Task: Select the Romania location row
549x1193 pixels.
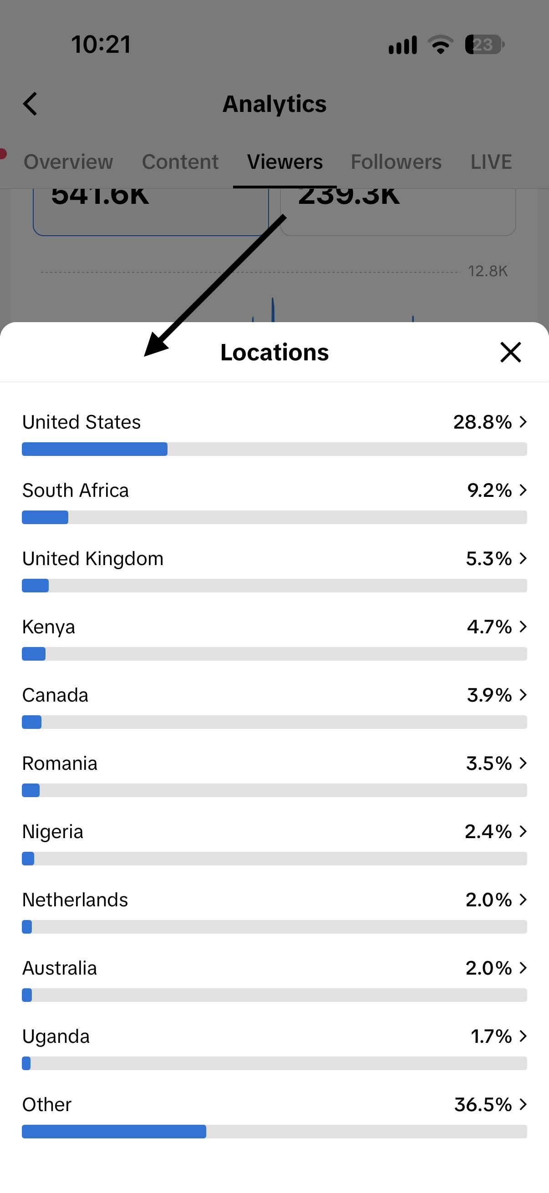Action: click(x=274, y=774)
